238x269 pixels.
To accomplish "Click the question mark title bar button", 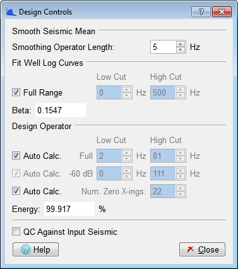I will click(x=201, y=11).
